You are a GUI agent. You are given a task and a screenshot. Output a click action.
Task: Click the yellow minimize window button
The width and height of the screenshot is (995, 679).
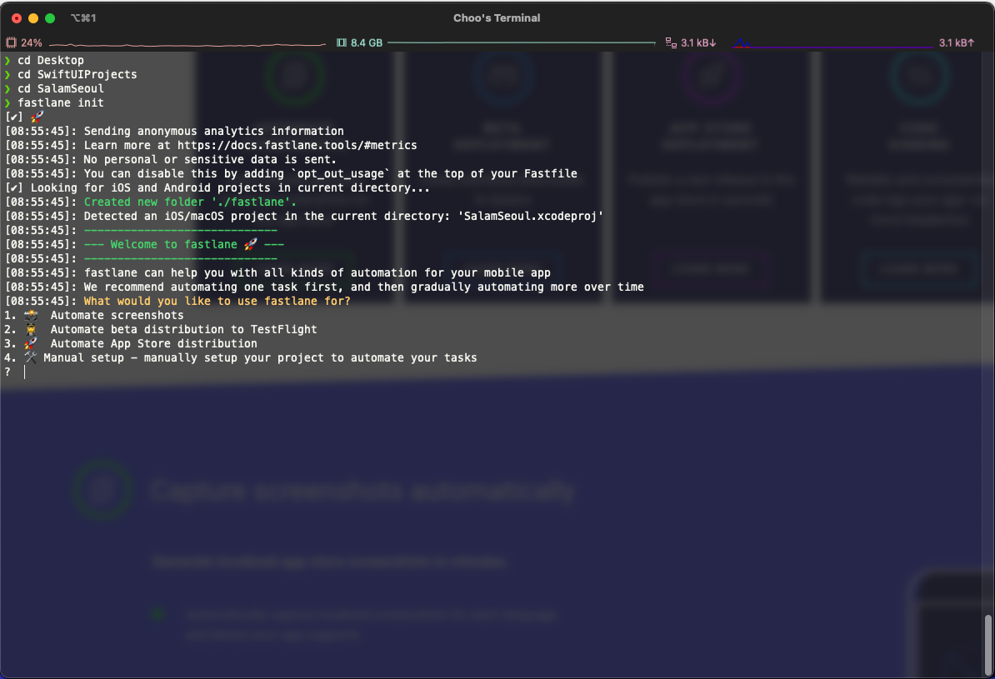(x=33, y=17)
